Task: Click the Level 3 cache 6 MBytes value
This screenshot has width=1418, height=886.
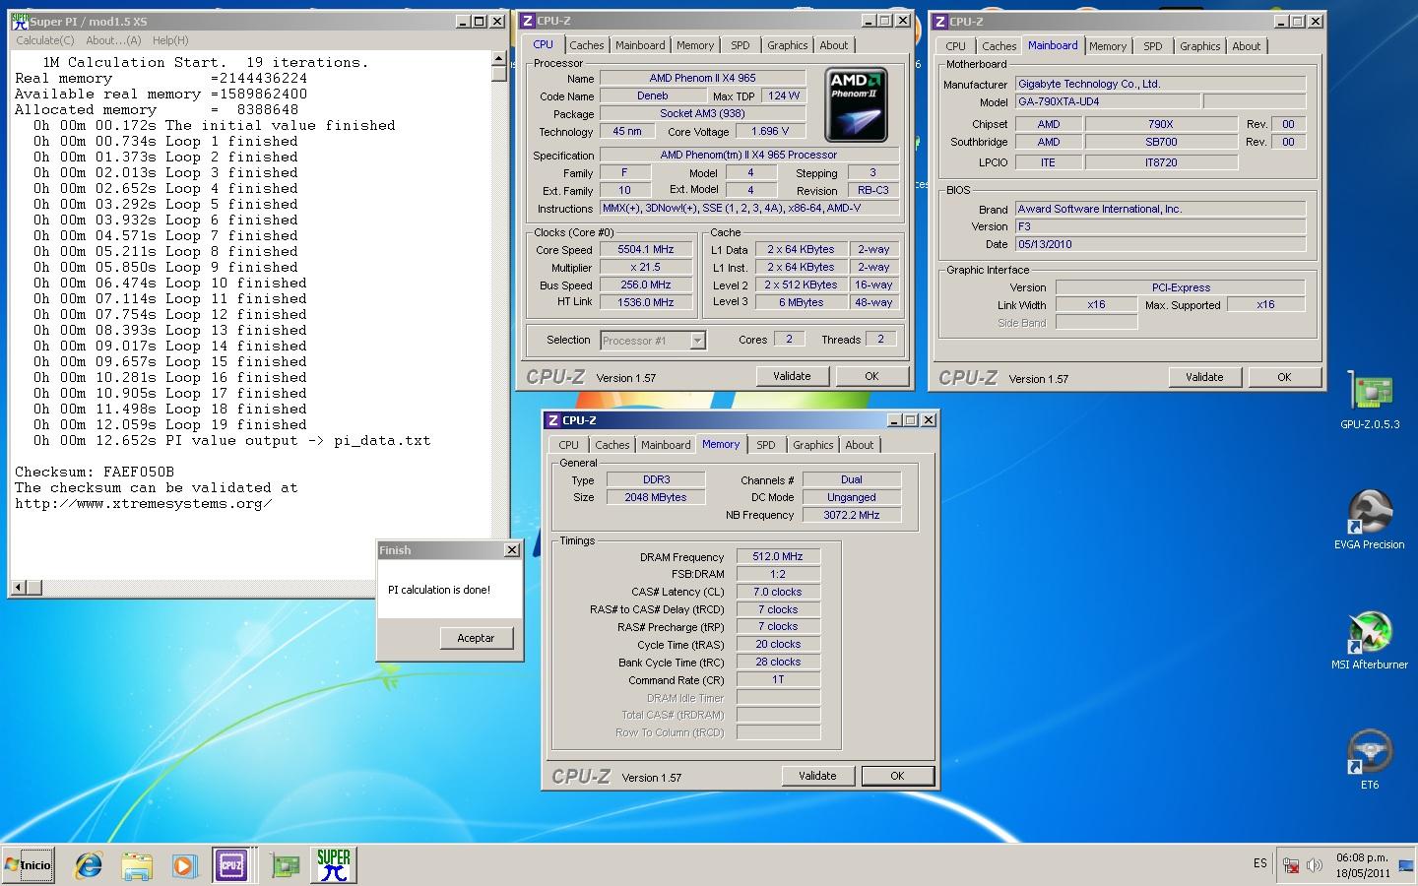Action: pos(802,302)
